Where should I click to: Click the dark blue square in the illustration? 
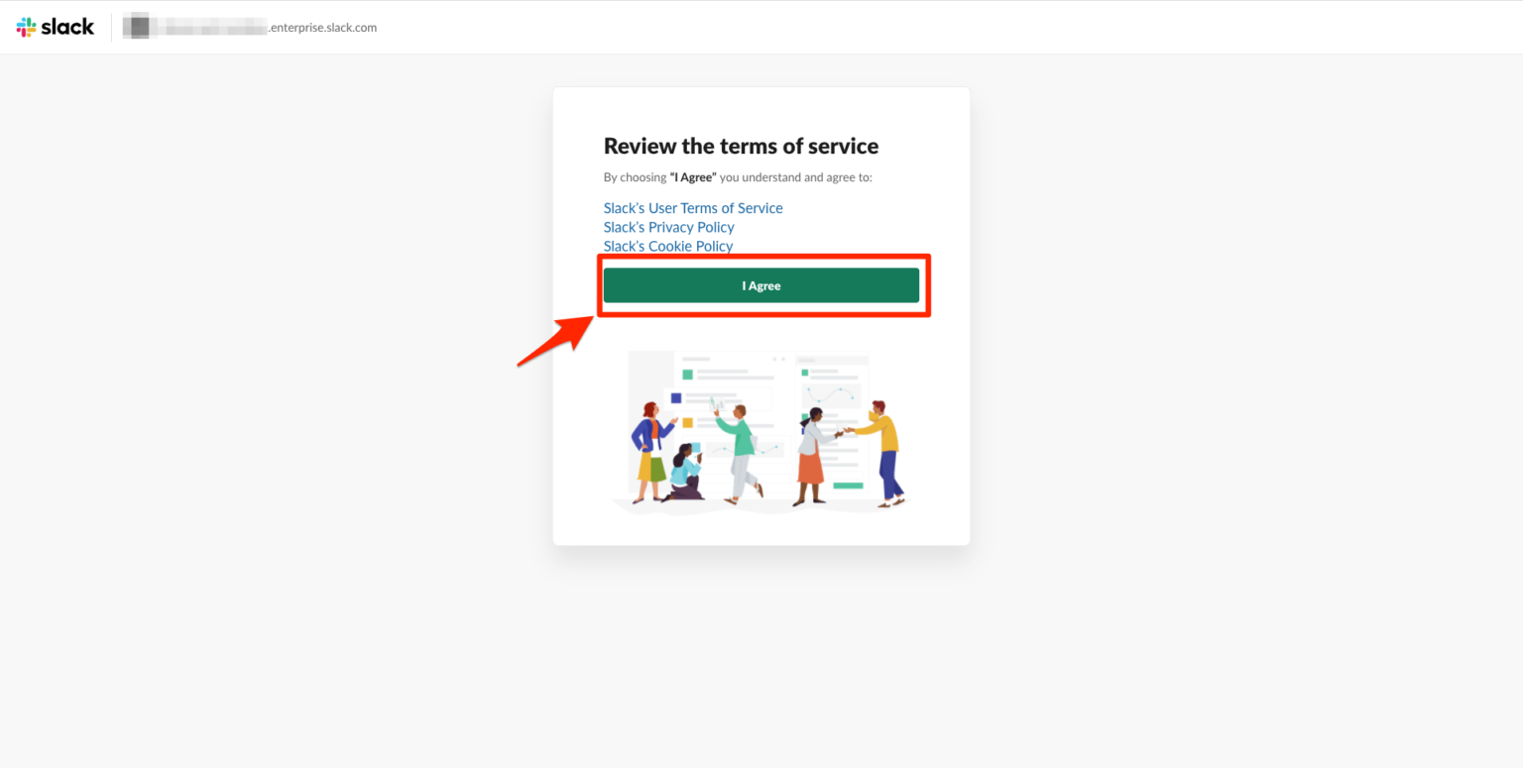pyautogui.click(x=676, y=398)
